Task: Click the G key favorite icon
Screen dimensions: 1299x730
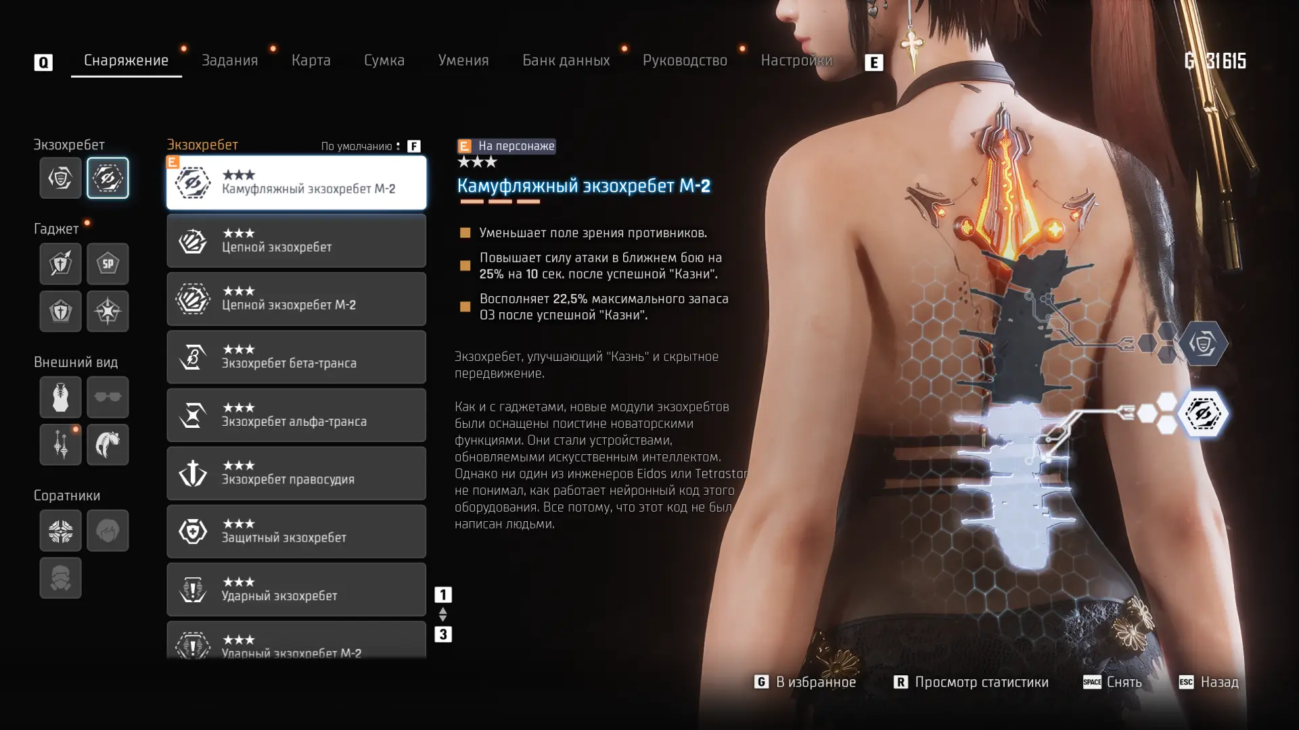Action: coord(761,682)
